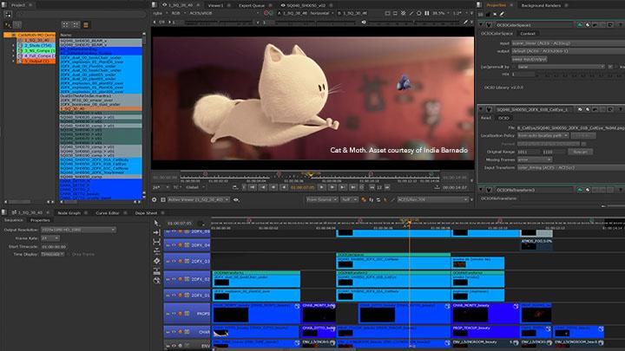Select the 2_Shots bin in project tree
This screenshot has width=625, height=351.
pyautogui.click(x=37, y=45)
